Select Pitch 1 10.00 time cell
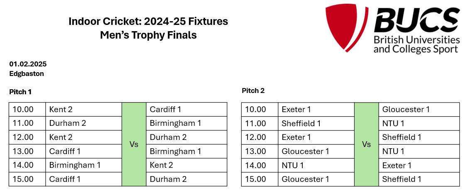The image size is (463, 196). 27,110
